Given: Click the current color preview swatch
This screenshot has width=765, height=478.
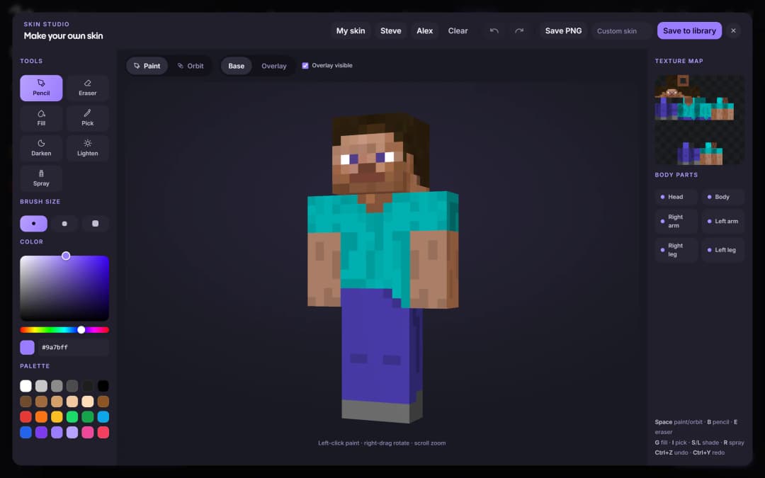Looking at the screenshot, I should click(28, 347).
